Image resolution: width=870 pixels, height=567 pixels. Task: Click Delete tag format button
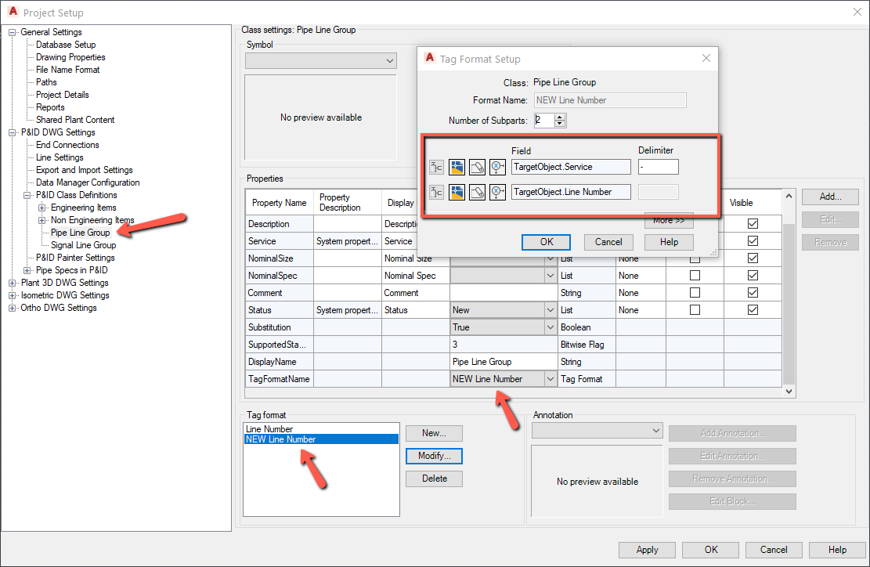pyautogui.click(x=434, y=479)
